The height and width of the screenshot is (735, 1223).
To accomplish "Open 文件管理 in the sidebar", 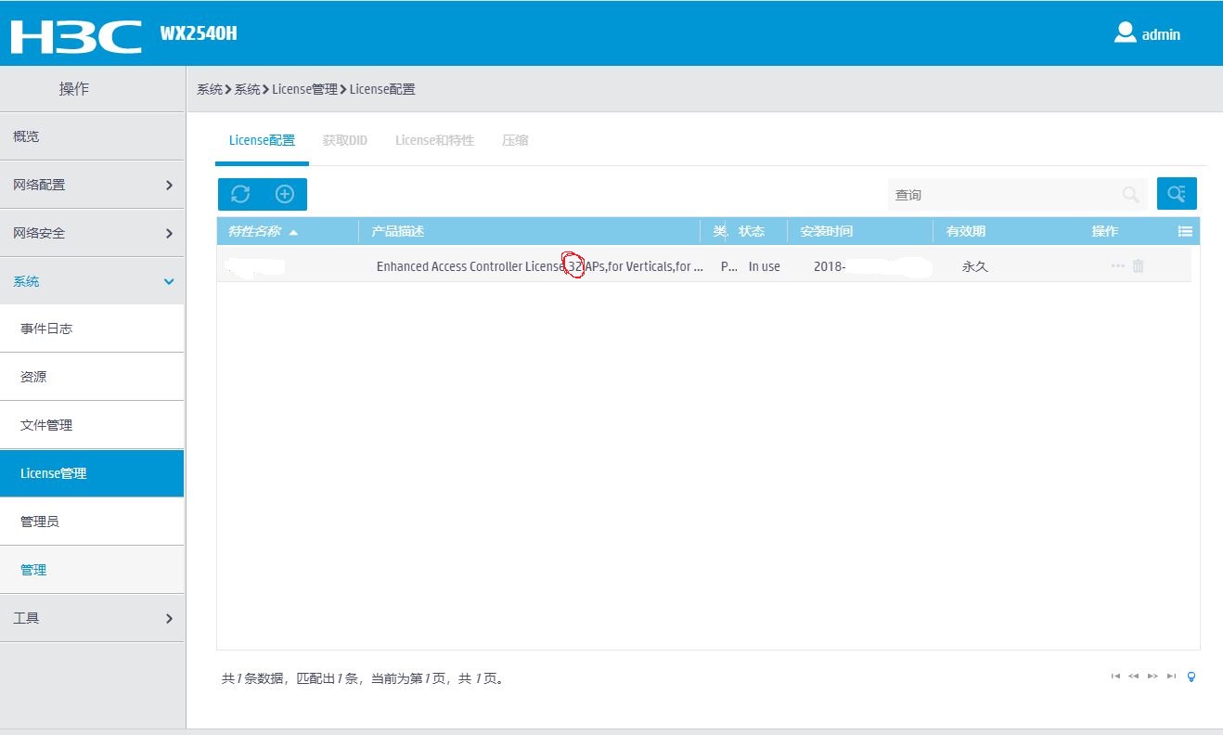I will (x=92, y=425).
